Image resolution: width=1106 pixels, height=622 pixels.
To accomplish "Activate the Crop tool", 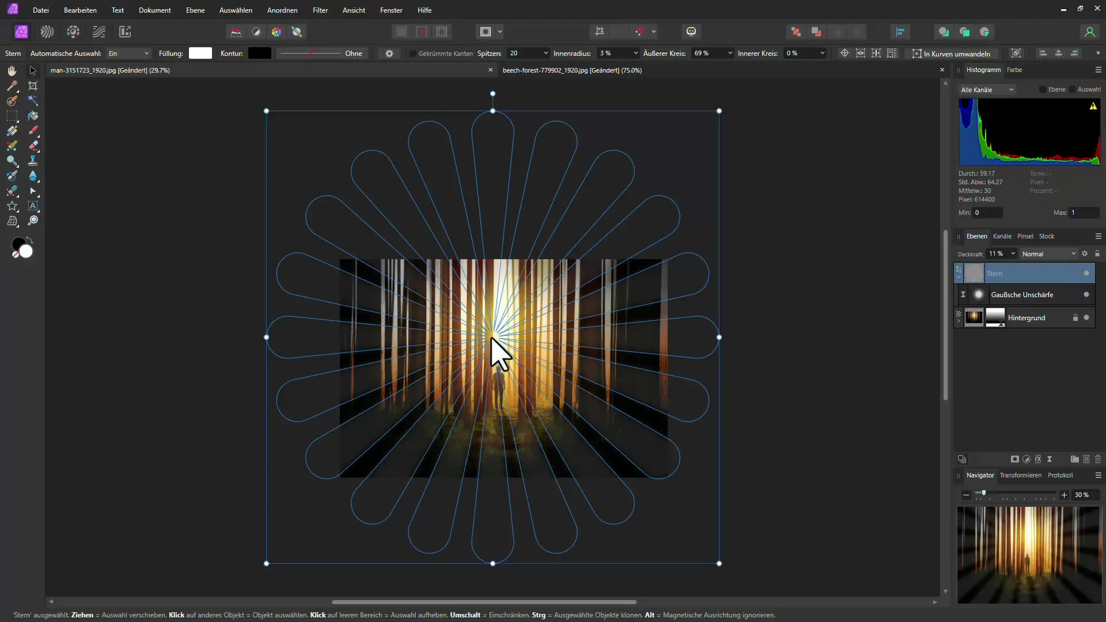I will coord(33,86).
